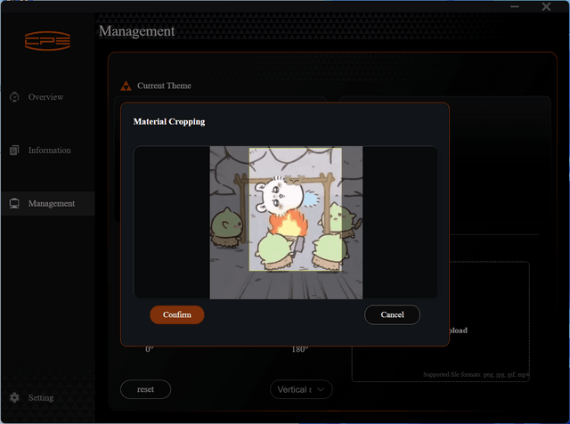Click the '0°' rotation label
Viewport: 570px width, 424px height.
(150, 349)
